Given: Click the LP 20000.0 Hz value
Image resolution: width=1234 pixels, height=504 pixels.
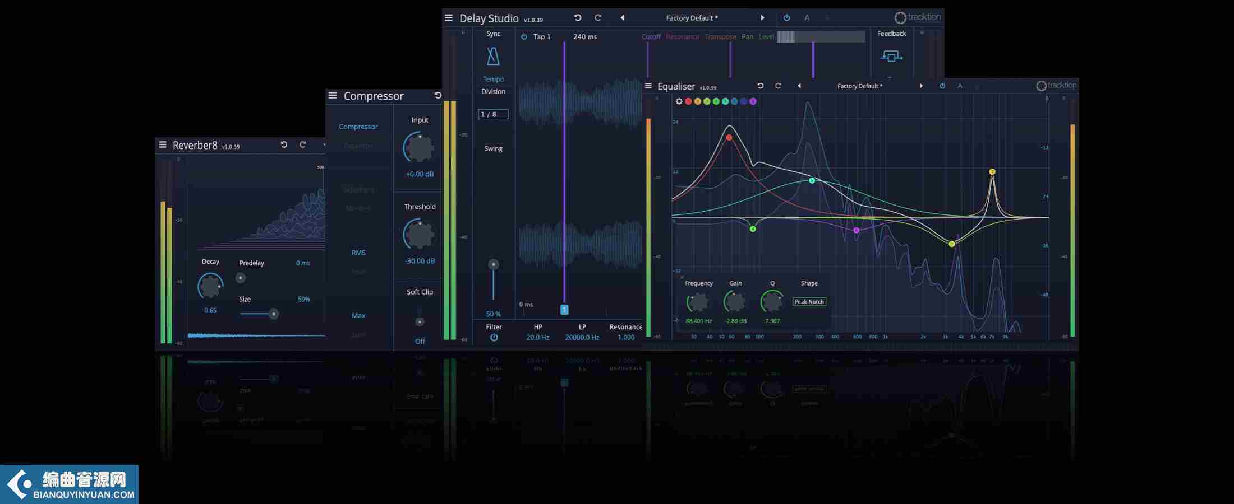Looking at the screenshot, I should coord(582,337).
